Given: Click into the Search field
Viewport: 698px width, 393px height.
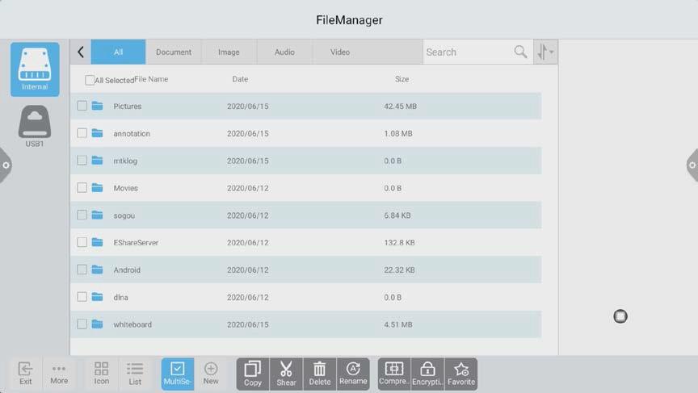Looking at the screenshot, I should [469, 52].
